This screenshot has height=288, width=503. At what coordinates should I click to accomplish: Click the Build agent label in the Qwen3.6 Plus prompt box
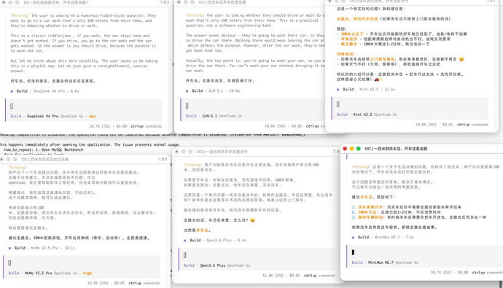[x=189, y=265]
